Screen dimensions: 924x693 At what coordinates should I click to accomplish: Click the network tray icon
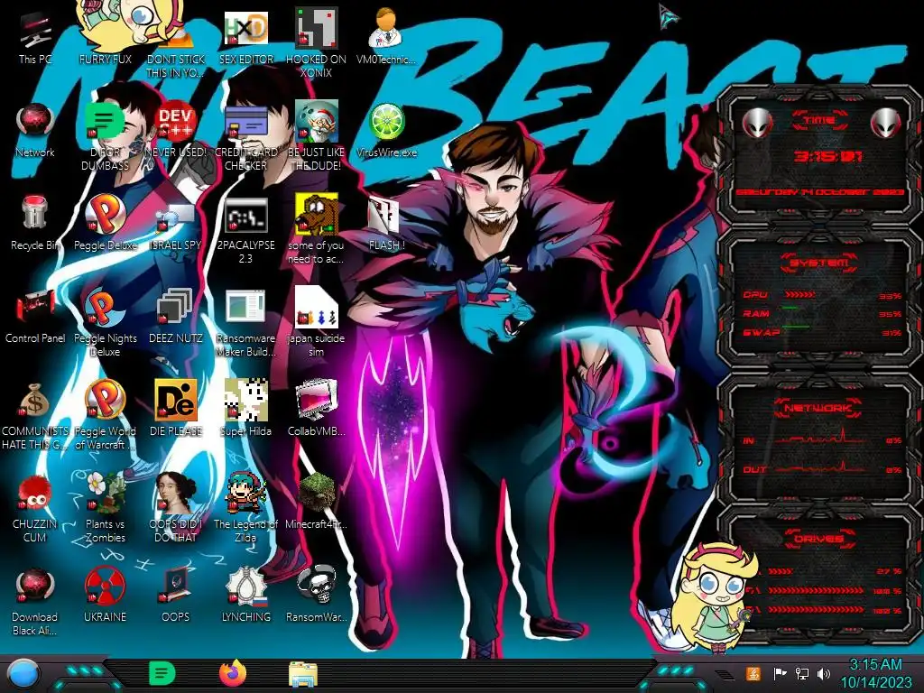(x=802, y=673)
